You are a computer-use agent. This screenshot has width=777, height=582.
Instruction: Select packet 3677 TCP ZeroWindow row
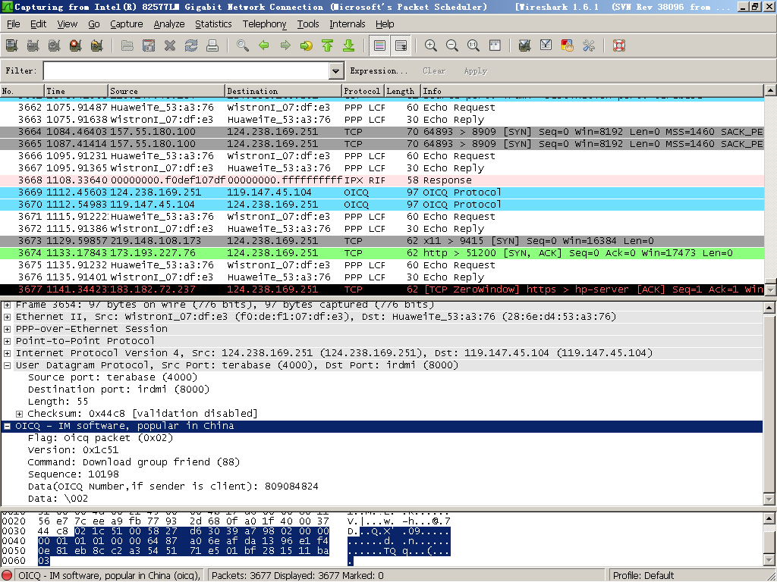(382, 289)
